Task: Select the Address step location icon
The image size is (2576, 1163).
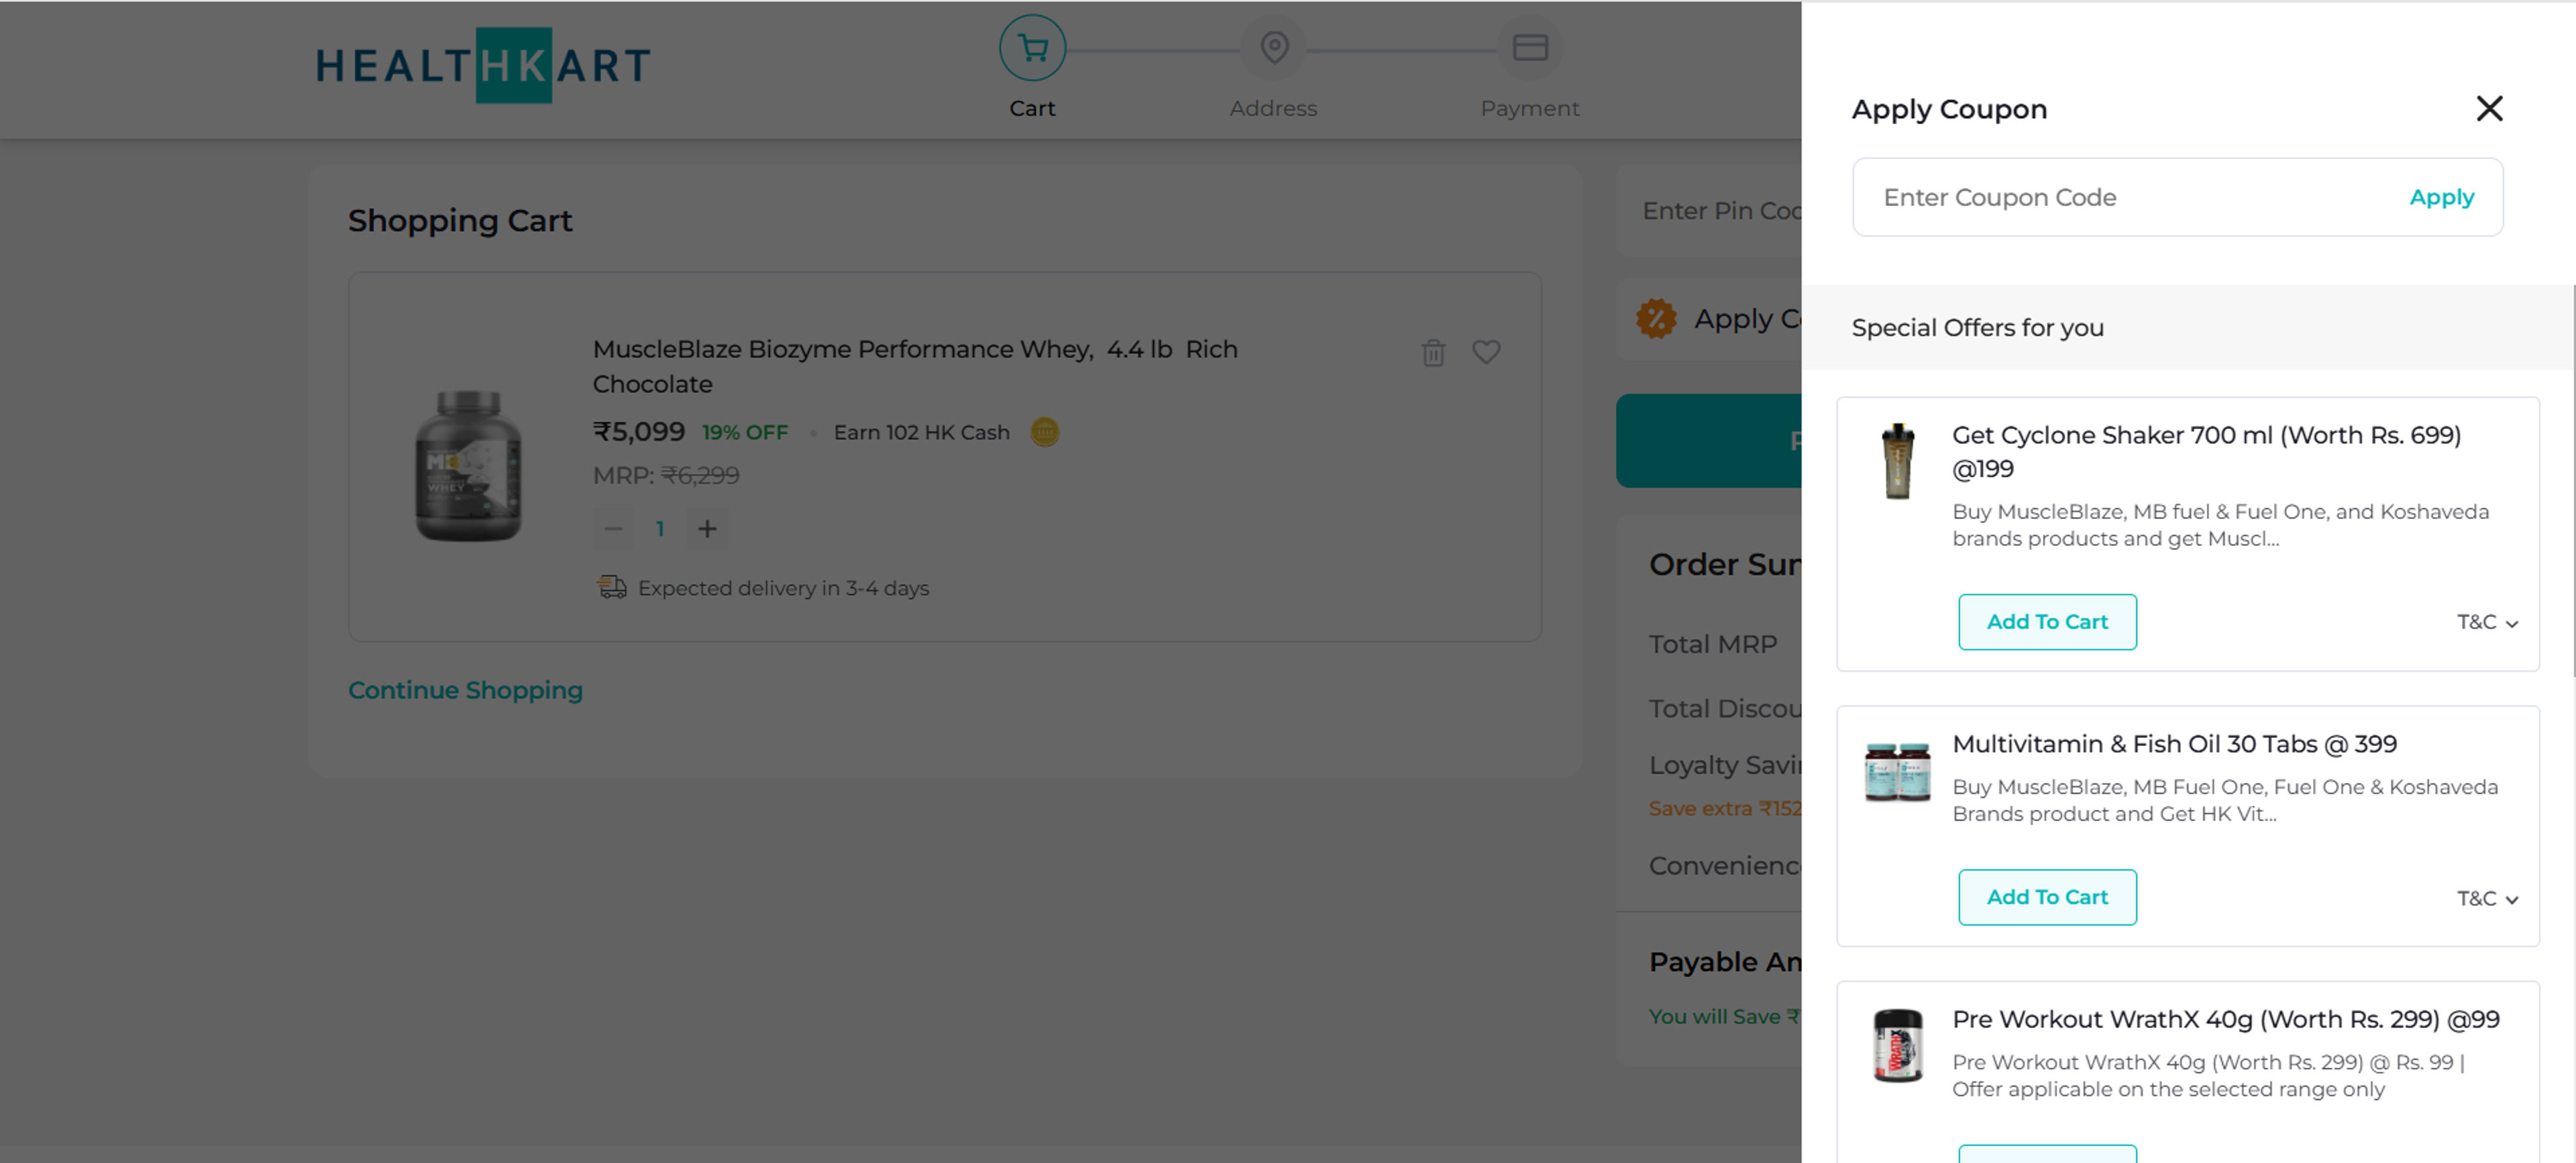Action: click(x=1273, y=47)
